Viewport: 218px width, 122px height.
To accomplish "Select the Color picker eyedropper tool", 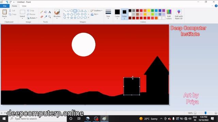I will coord(45,17).
